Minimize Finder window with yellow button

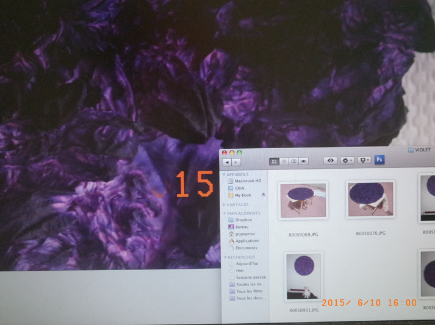click(232, 152)
